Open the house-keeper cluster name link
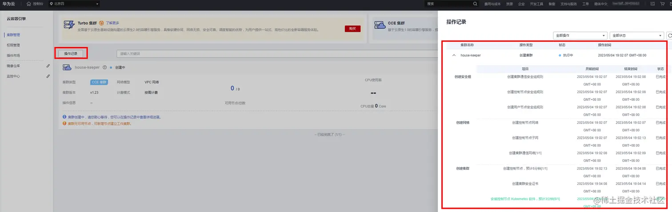This screenshot has width=672, height=212. click(87, 67)
